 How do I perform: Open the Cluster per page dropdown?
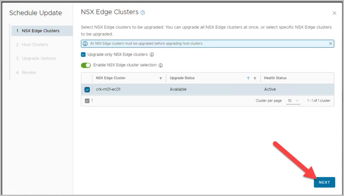pos(293,101)
